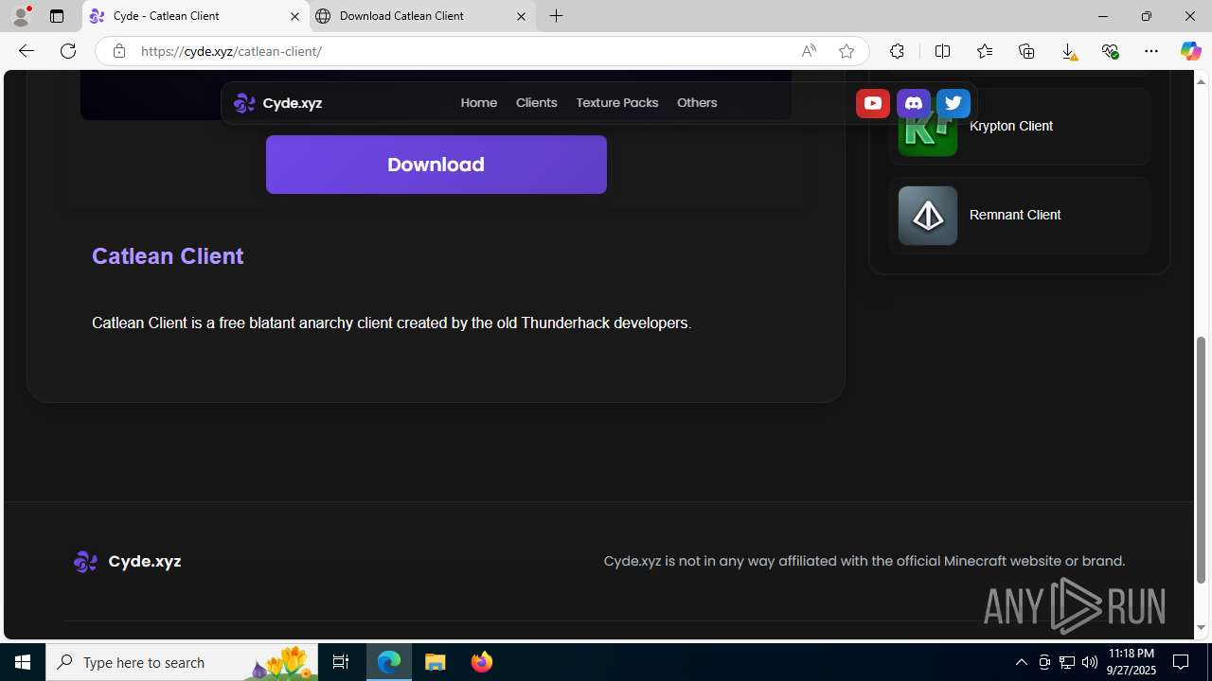Open Home in site navigation

coord(479,103)
